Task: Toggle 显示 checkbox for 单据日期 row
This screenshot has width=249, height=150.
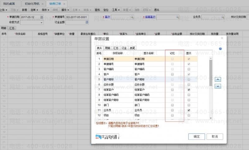Action: (x=189, y=59)
